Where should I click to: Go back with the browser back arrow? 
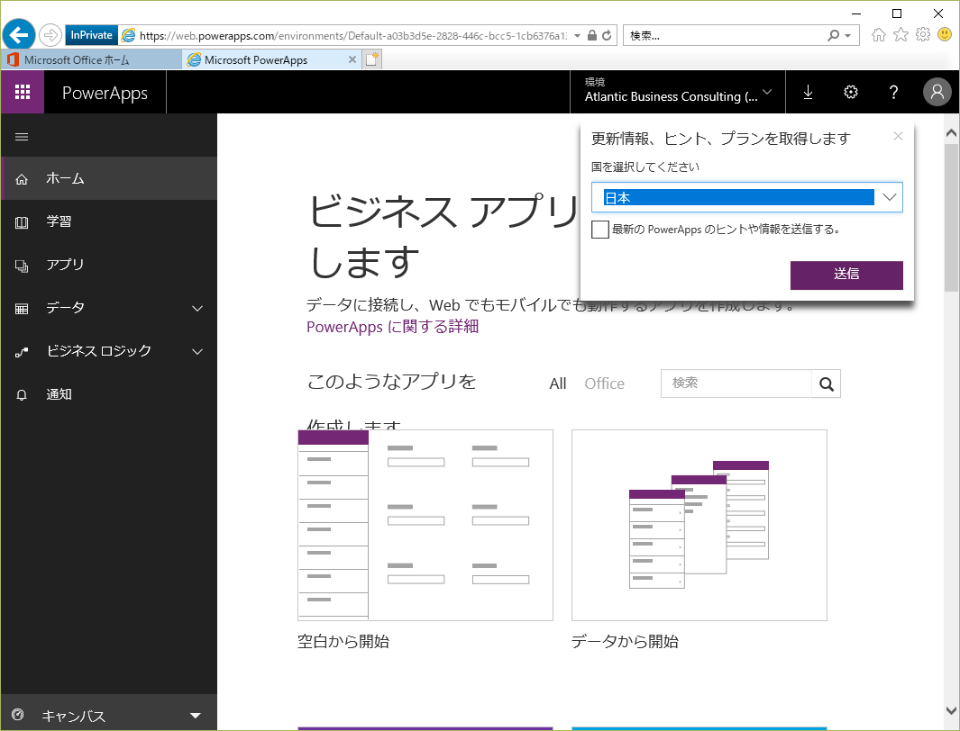[18, 35]
